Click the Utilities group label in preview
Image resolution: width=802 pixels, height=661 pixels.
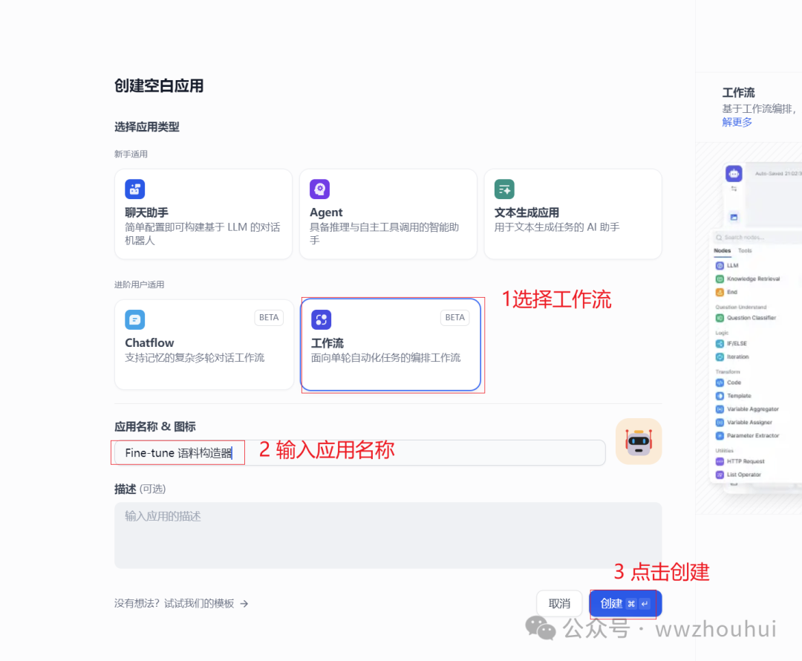tap(724, 450)
